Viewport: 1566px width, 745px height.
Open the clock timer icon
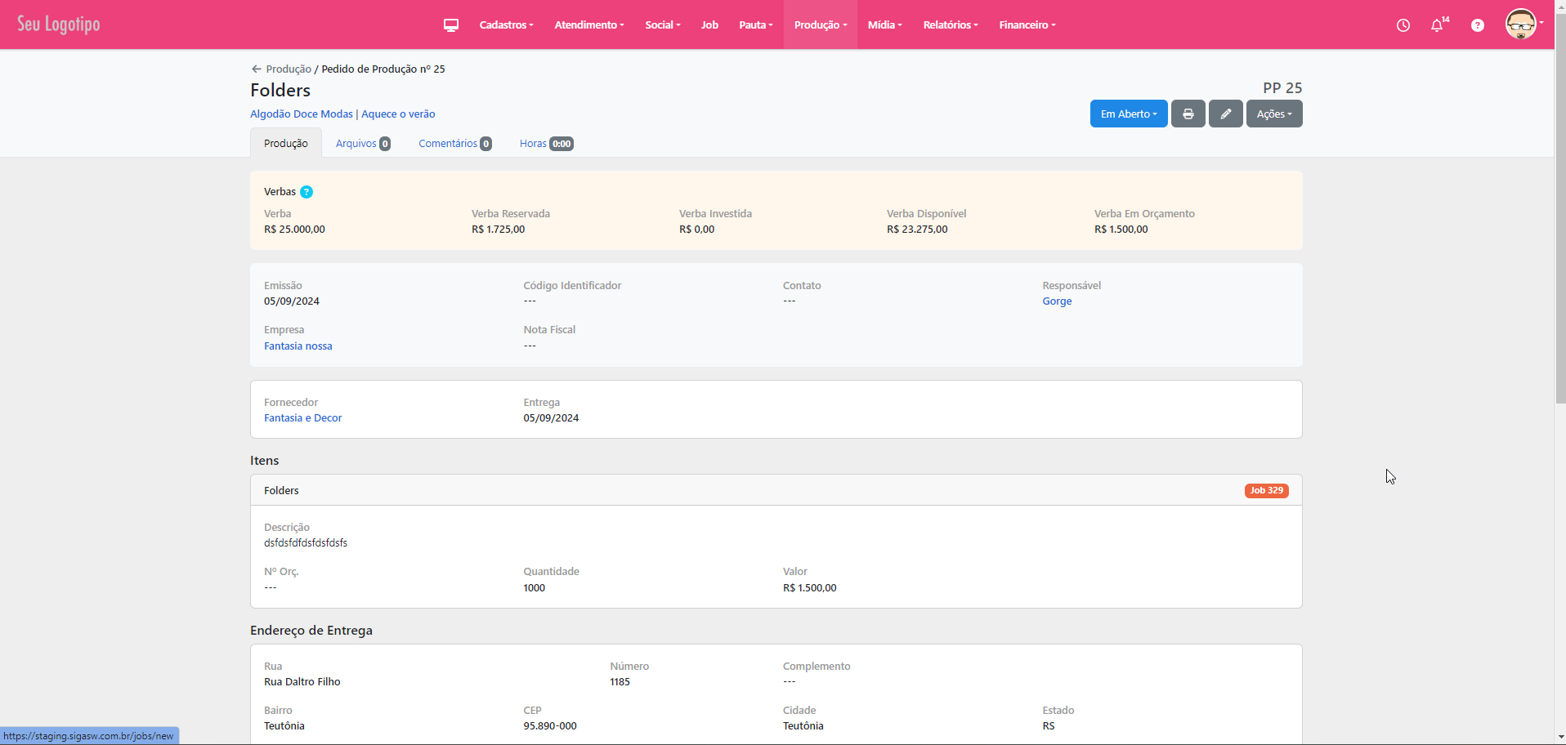click(1403, 25)
